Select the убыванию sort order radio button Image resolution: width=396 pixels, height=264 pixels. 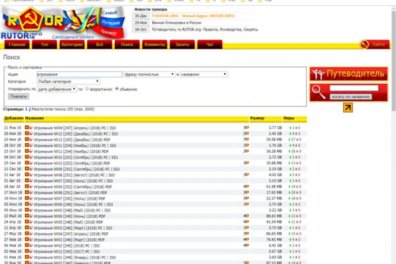point(117,88)
